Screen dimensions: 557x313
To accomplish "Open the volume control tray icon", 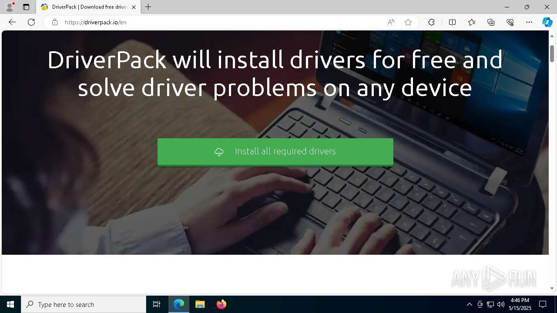I will click(501, 304).
